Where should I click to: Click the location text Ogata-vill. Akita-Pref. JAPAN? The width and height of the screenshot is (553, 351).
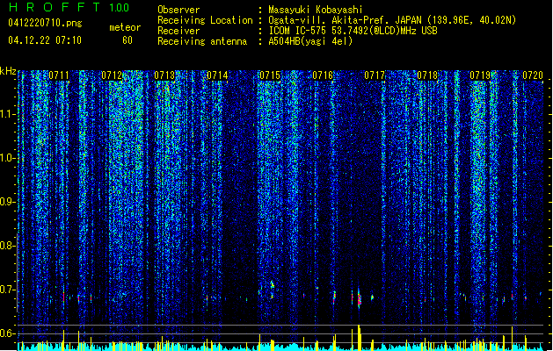(346, 20)
